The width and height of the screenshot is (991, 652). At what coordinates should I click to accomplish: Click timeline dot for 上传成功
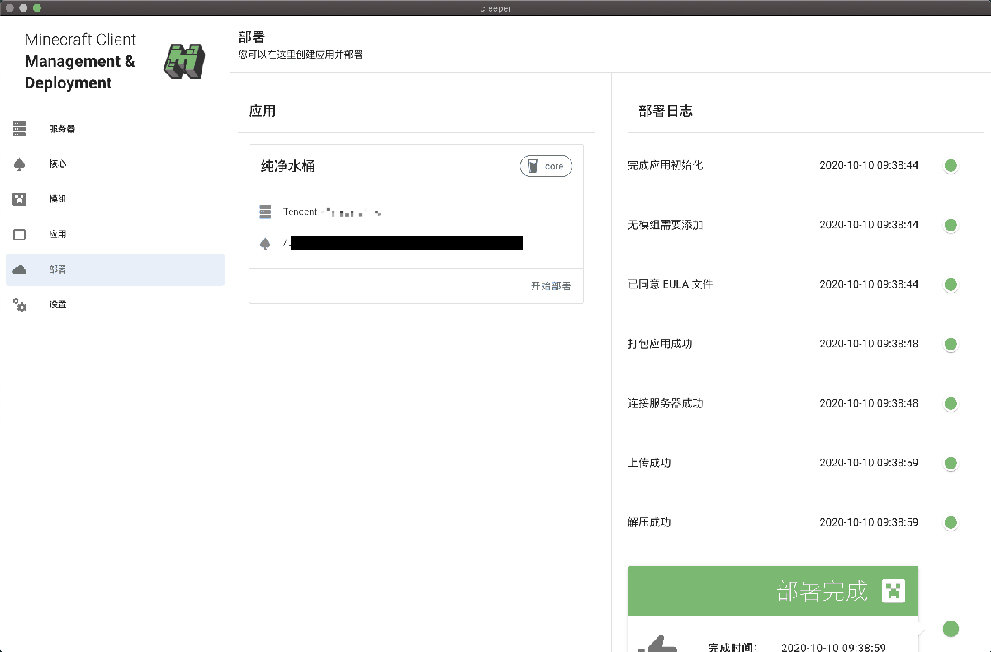[x=951, y=464]
